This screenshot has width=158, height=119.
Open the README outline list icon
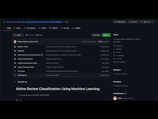15,82
